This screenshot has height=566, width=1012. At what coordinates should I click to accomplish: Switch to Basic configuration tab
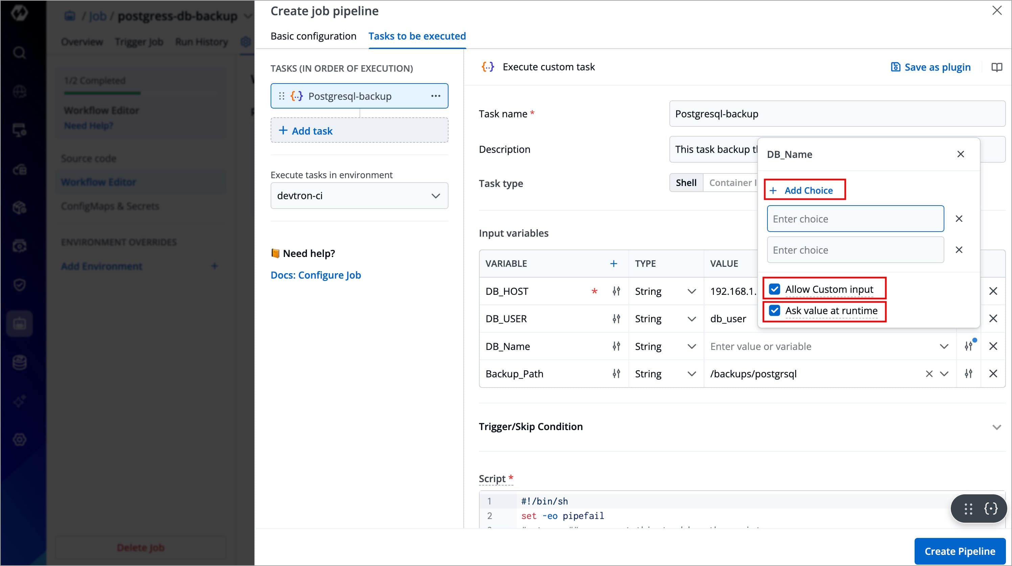[313, 36]
